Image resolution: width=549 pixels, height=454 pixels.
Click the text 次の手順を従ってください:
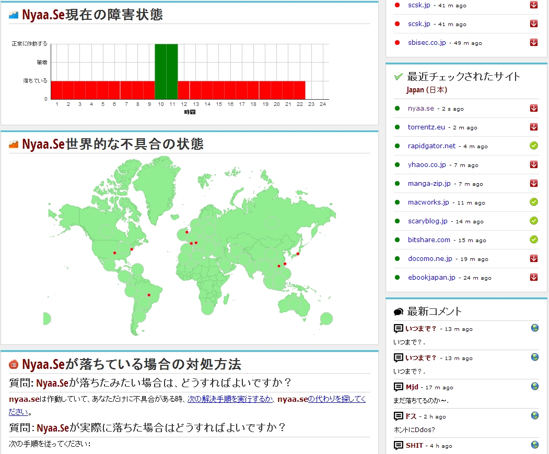point(50,444)
